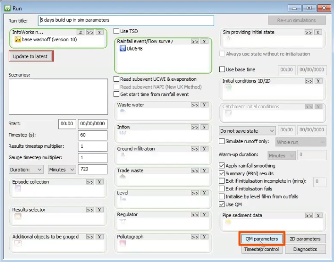Open browse (>>) for Ground infiltration
The height and width of the screenshot is (262, 334).
(x=195, y=149)
